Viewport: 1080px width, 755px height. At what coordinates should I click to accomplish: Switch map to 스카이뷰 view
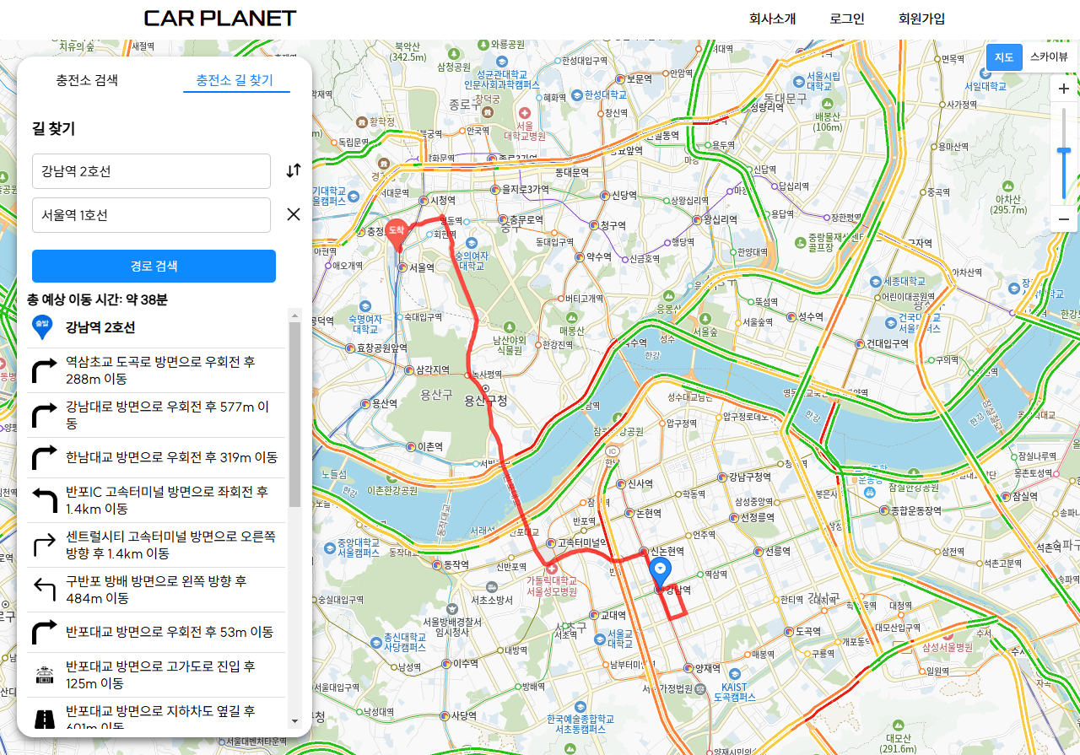tap(1048, 57)
